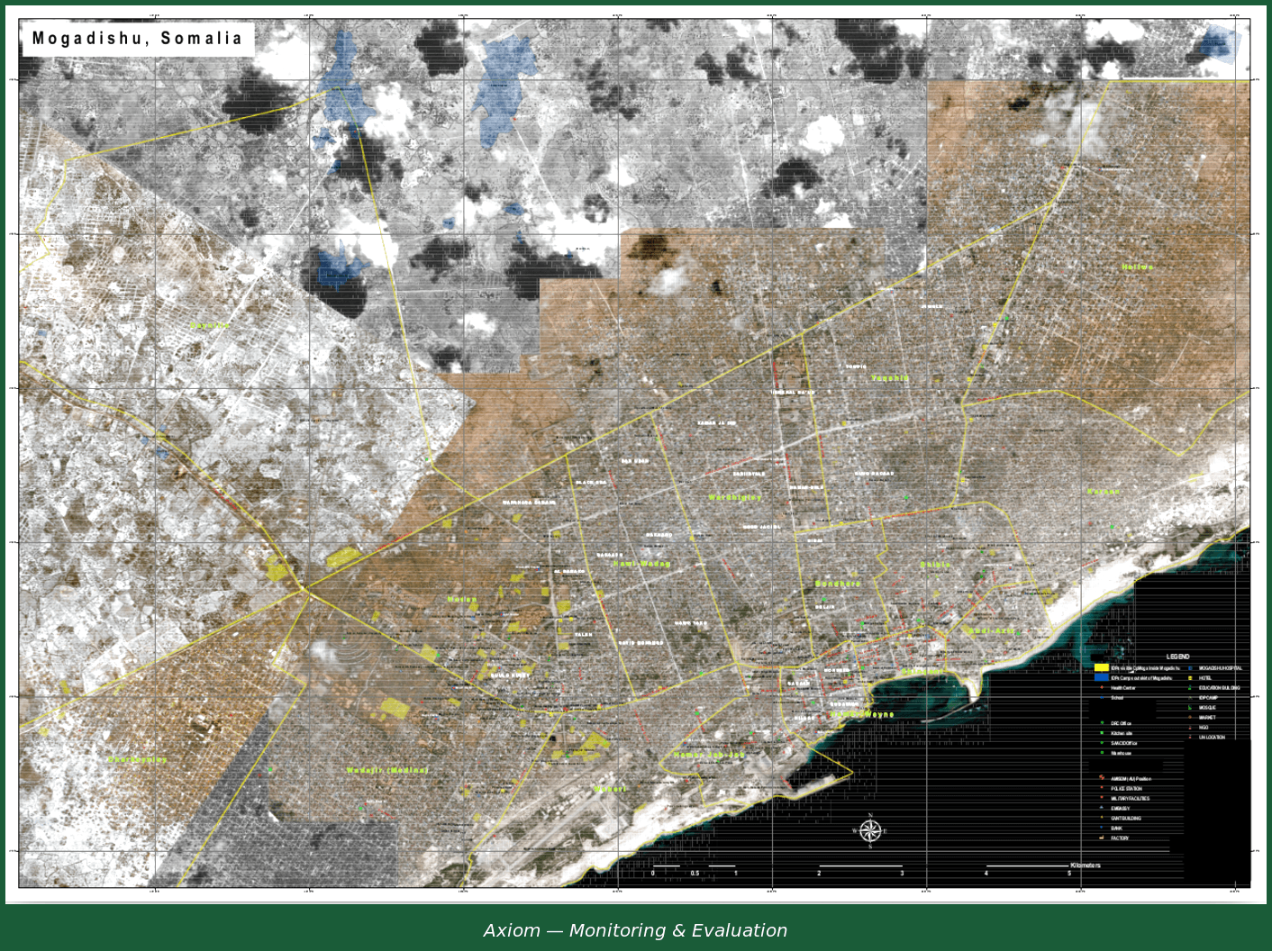Click the DRC Office legend marker
1272x951 pixels.
pos(1102,723)
